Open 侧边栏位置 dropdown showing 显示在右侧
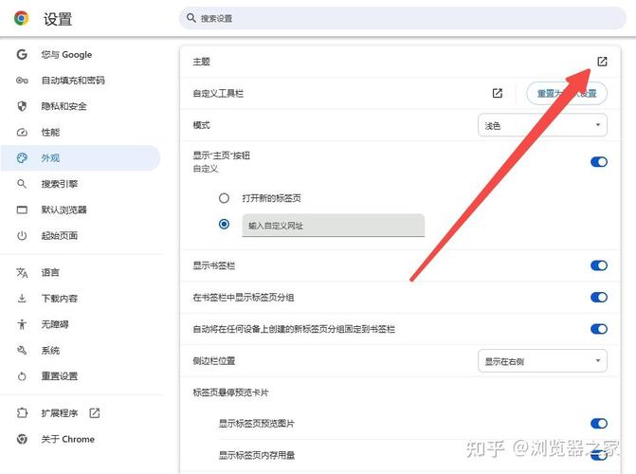 (542, 361)
